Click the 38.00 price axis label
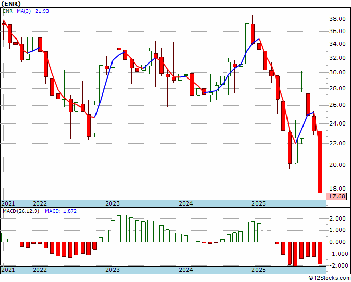This screenshot has width=351, height=282. [x=338, y=19]
